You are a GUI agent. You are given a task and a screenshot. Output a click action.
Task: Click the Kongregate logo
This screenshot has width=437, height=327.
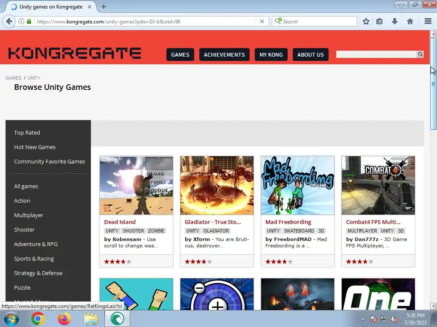[x=75, y=53]
